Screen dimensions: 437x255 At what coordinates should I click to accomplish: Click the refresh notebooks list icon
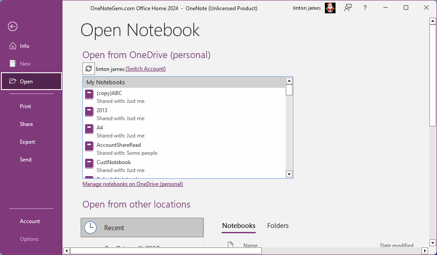(x=89, y=69)
